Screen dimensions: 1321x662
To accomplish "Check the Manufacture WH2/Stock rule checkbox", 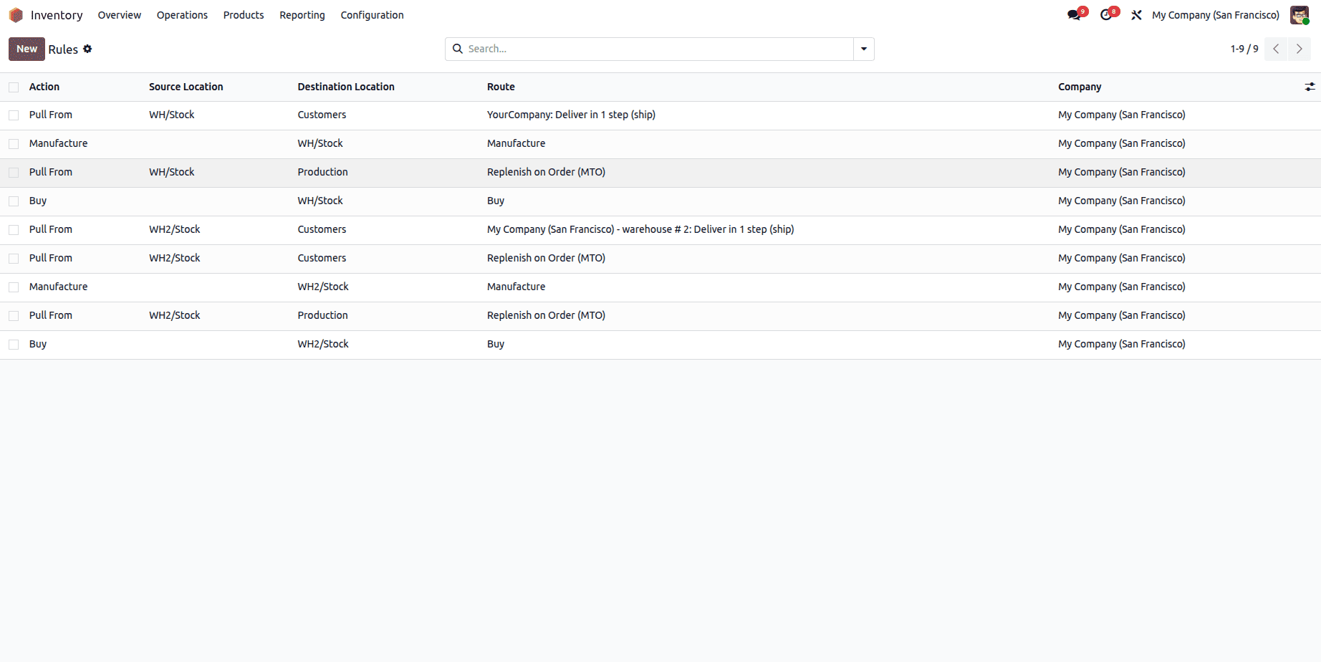I will 14,287.
